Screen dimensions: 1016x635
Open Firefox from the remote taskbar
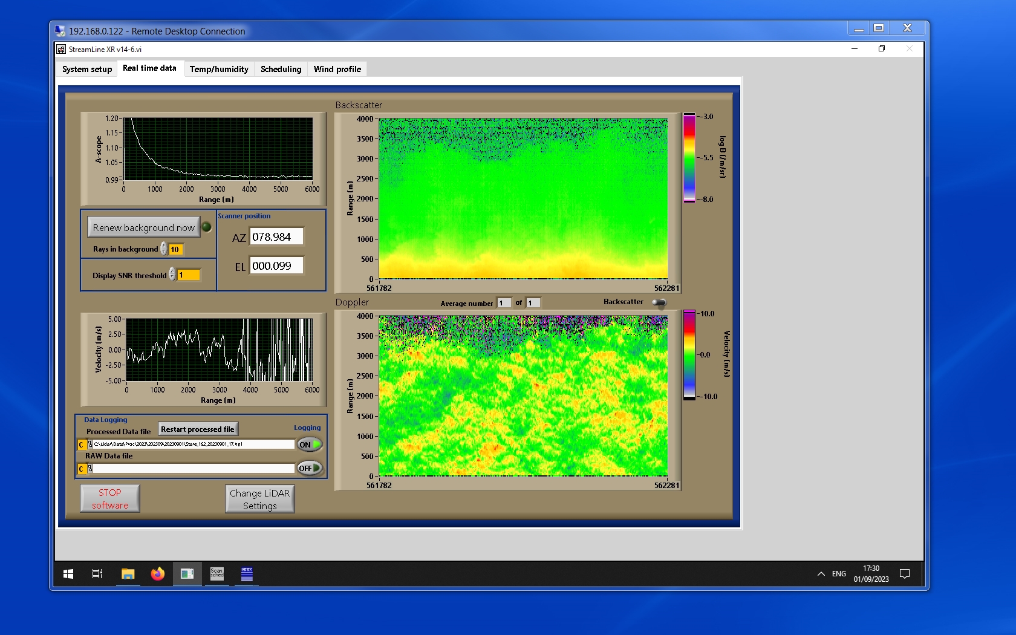click(x=158, y=574)
